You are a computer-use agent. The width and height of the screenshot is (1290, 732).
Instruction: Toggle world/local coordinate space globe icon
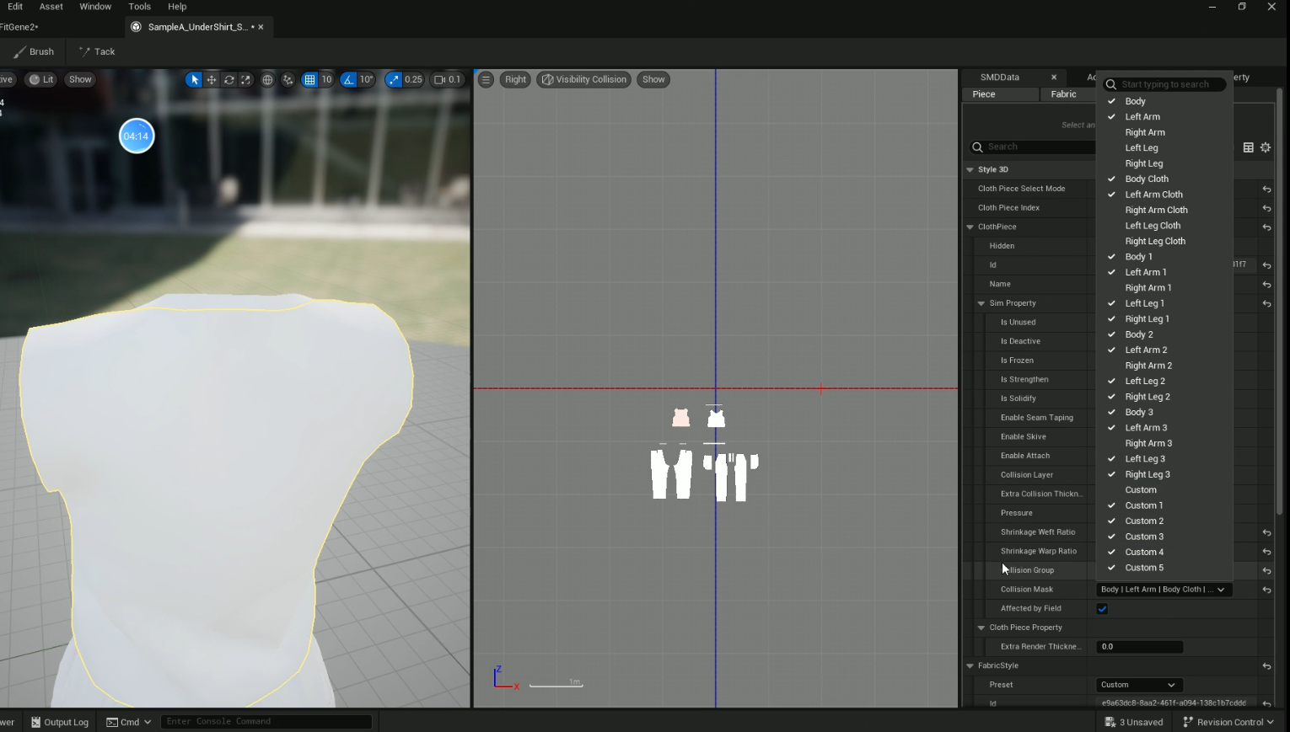(x=267, y=79)
